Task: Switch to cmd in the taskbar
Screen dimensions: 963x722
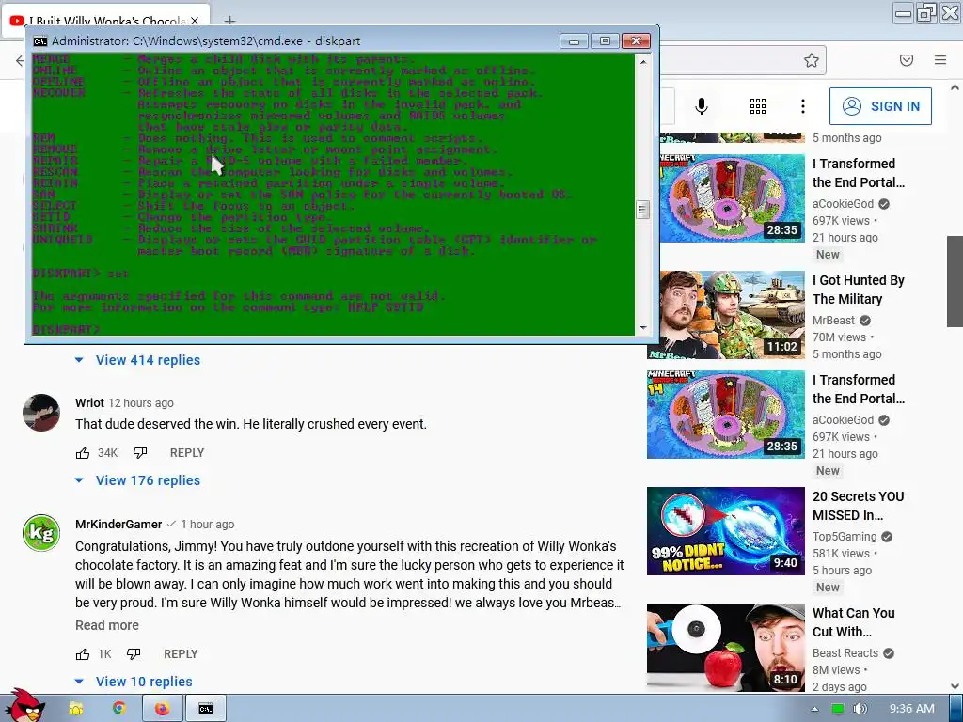Action: (206, 709)
